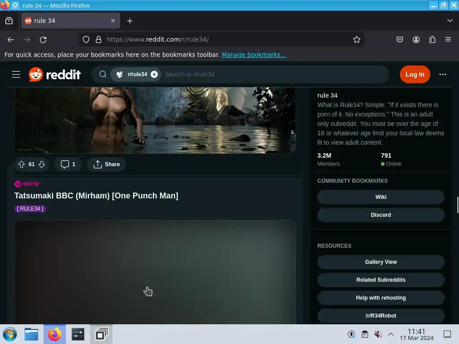Click the search magnifier icon
This screenshot has height=344, width=459.
pos(103,74)
